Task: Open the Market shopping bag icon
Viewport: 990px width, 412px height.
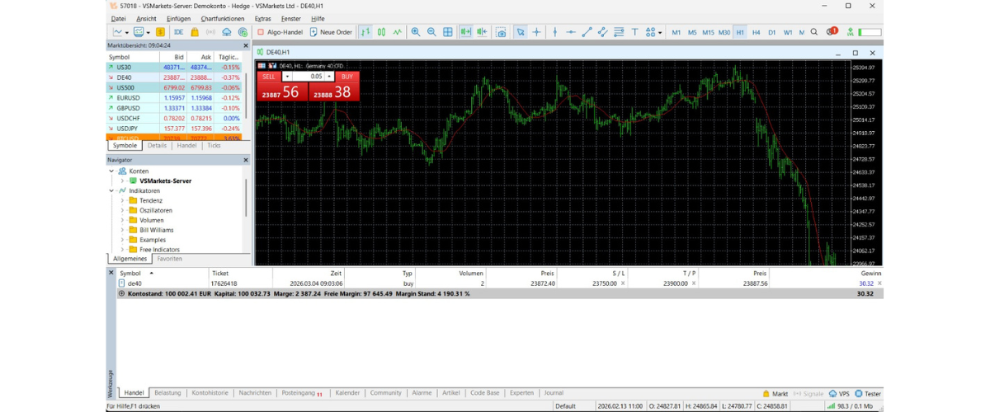Action: pos(195,32)
